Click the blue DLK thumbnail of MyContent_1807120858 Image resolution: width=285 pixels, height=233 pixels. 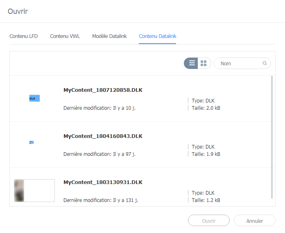tap(34, 98)
